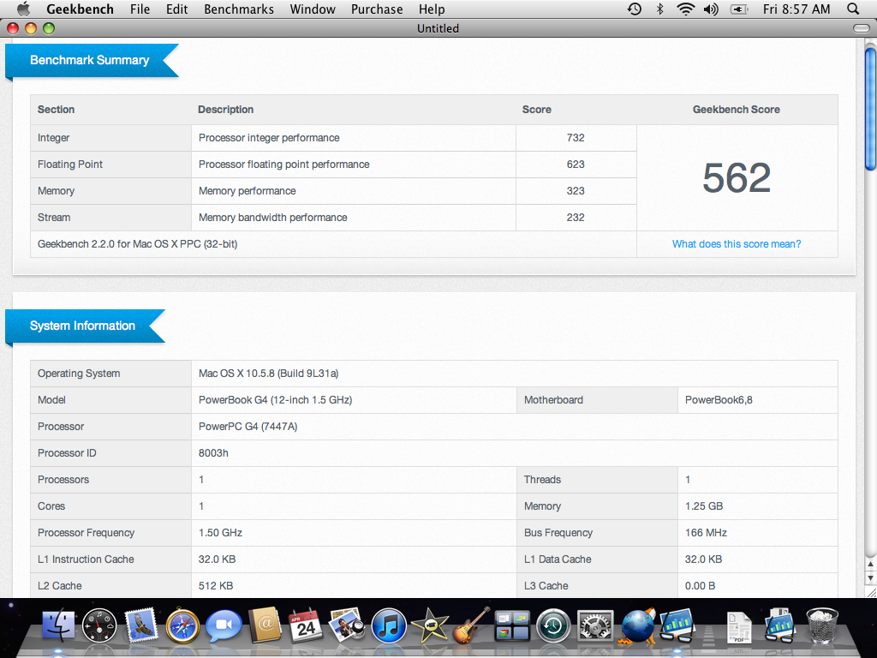Open GarageBand guitar icon
Image resolution: width=877 pixels, height=658 pixels.
(471, 625)
